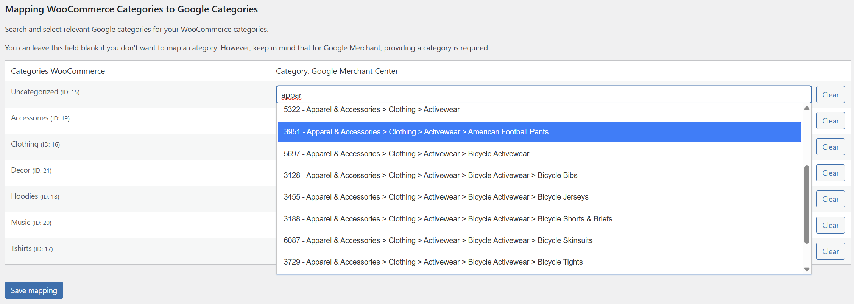Choose Bicycle Shorts & Briefs option
The height and width of the screenshot is (304, 854).
point(448,219)
